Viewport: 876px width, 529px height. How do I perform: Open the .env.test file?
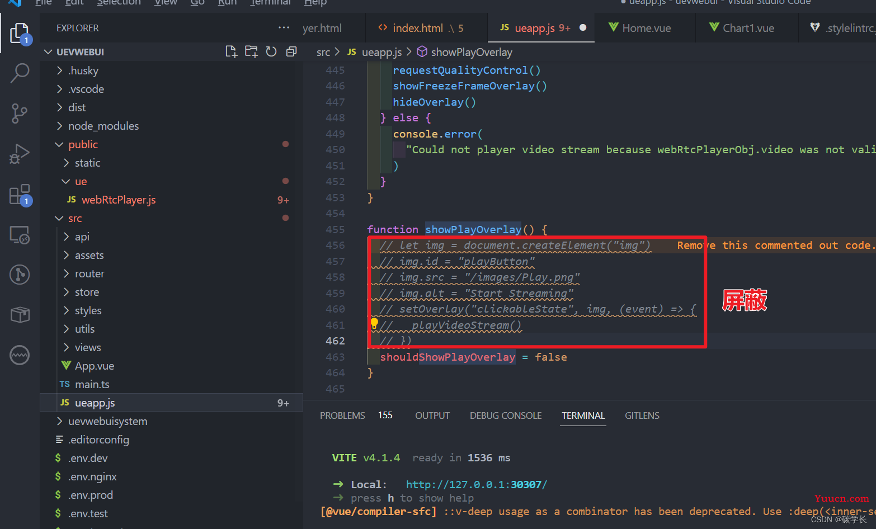coord(171,513)
